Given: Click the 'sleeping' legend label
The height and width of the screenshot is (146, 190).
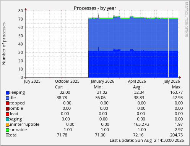Looking at the screenshot, I should tap(17, 93).
